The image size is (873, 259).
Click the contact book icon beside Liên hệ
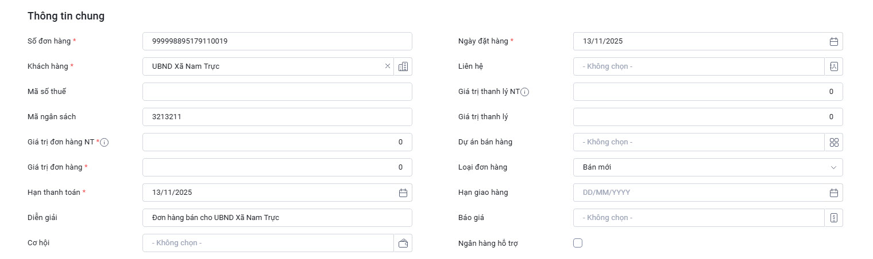[x=834, y=66]
